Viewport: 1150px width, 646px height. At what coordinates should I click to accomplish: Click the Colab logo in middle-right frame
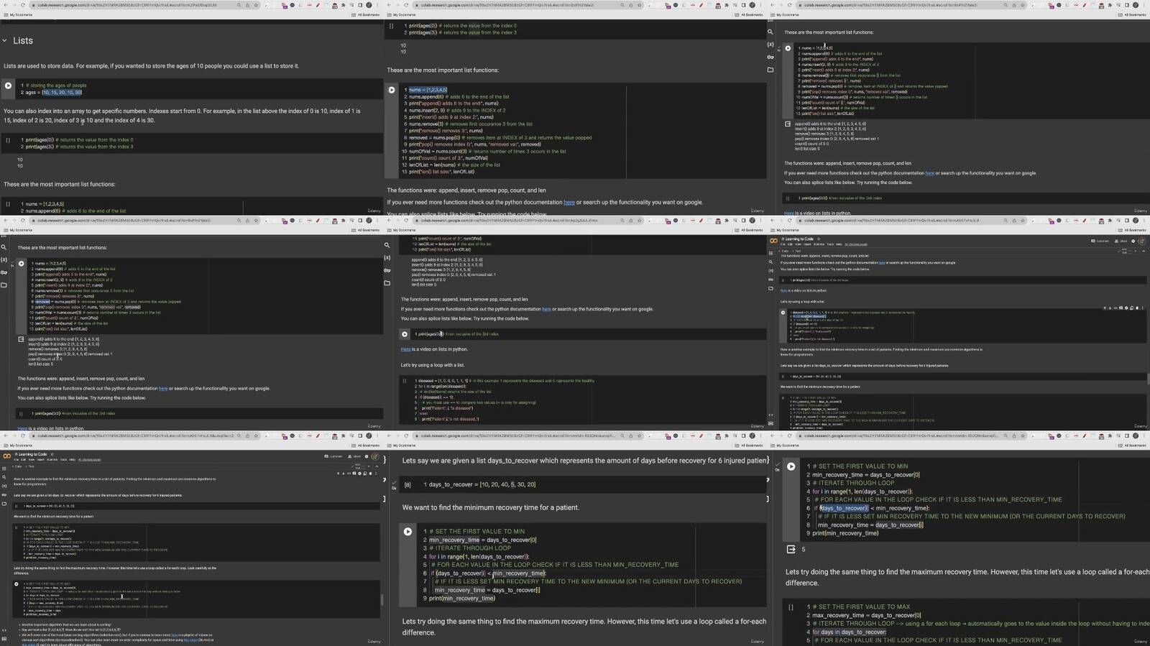pos(773,241)
